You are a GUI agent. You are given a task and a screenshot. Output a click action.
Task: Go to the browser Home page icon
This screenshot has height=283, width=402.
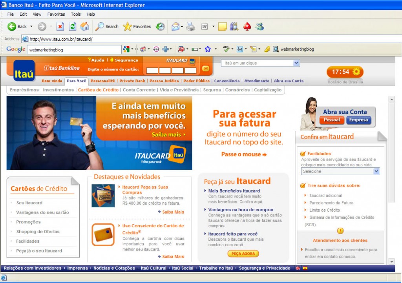[84, 26]
